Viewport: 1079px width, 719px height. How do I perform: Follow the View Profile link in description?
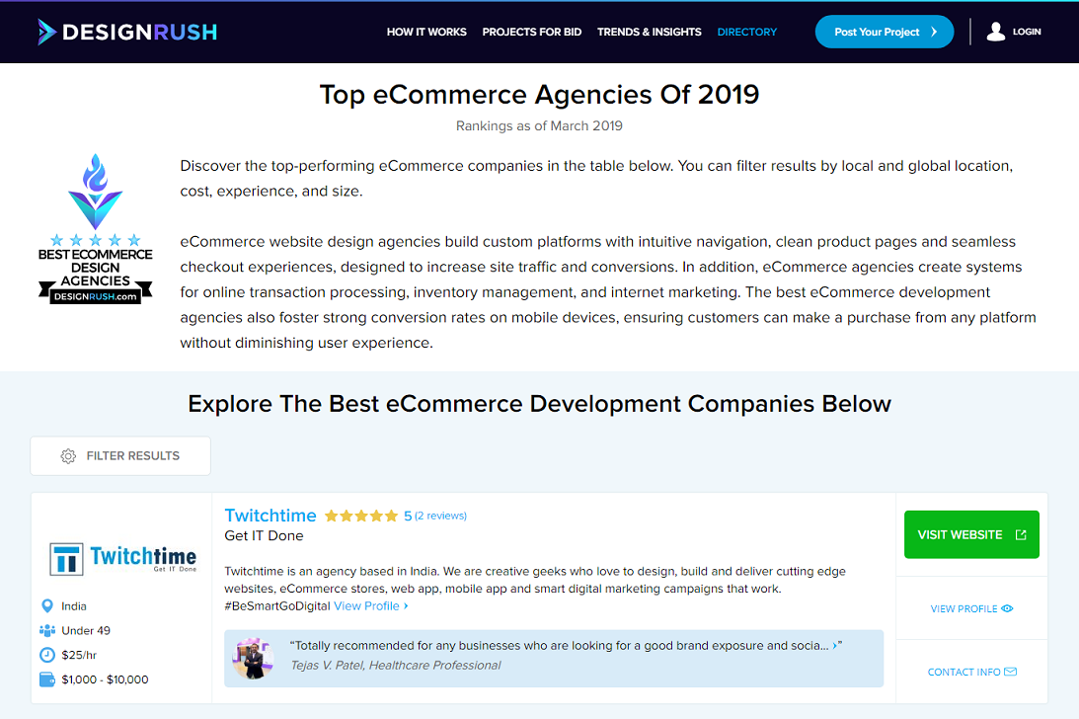tap(371, 606)
